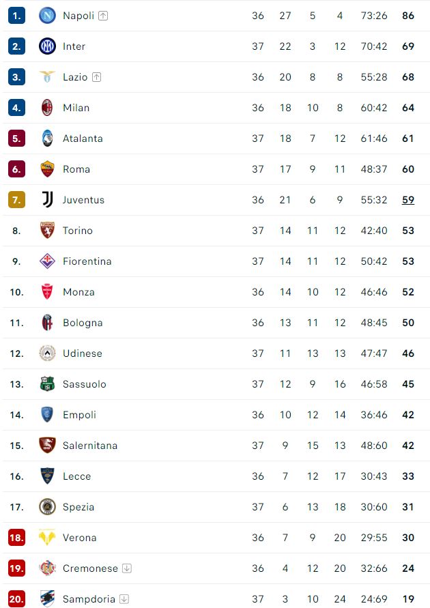This screenshot has width=430, height=608.
Task: Click the Lazio eagle crest
Action: coord(47,77)
